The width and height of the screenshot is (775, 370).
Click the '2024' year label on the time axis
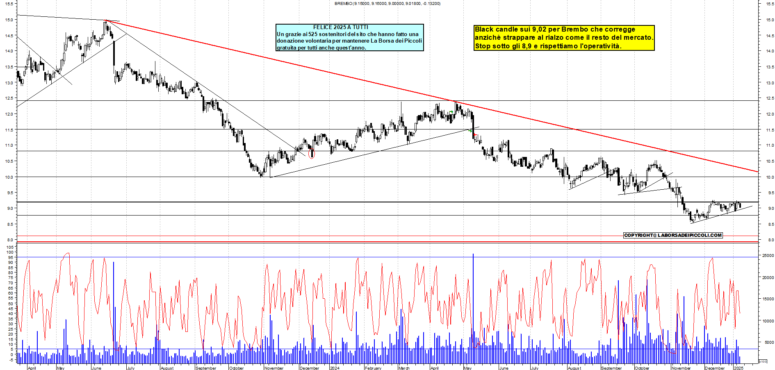point(335,368)
